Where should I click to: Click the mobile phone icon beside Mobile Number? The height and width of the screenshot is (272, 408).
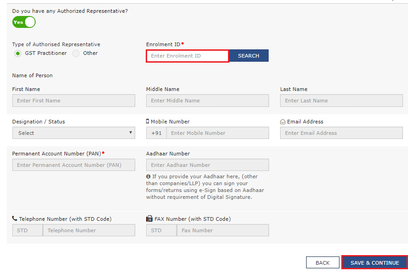coord(148,122)
